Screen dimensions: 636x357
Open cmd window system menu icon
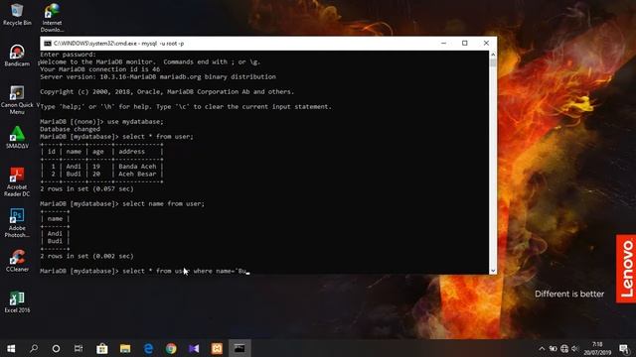[x=48, y=44]
